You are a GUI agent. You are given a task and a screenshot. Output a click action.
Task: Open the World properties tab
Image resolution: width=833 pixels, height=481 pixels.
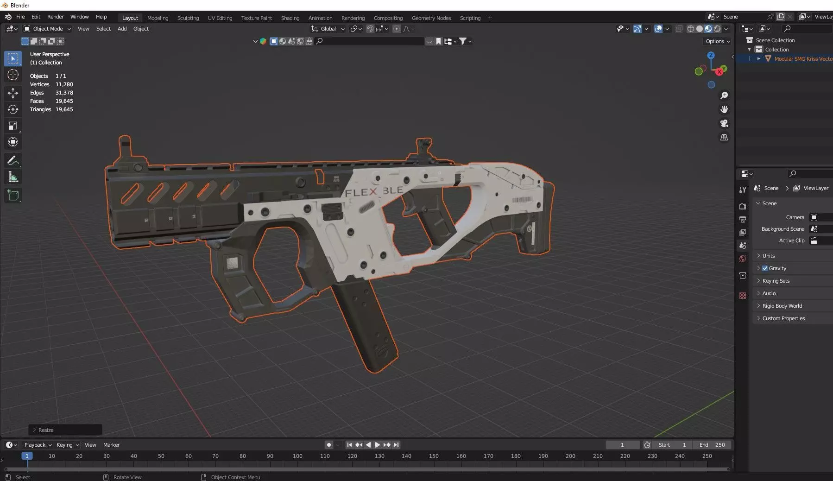coord(743,259)
